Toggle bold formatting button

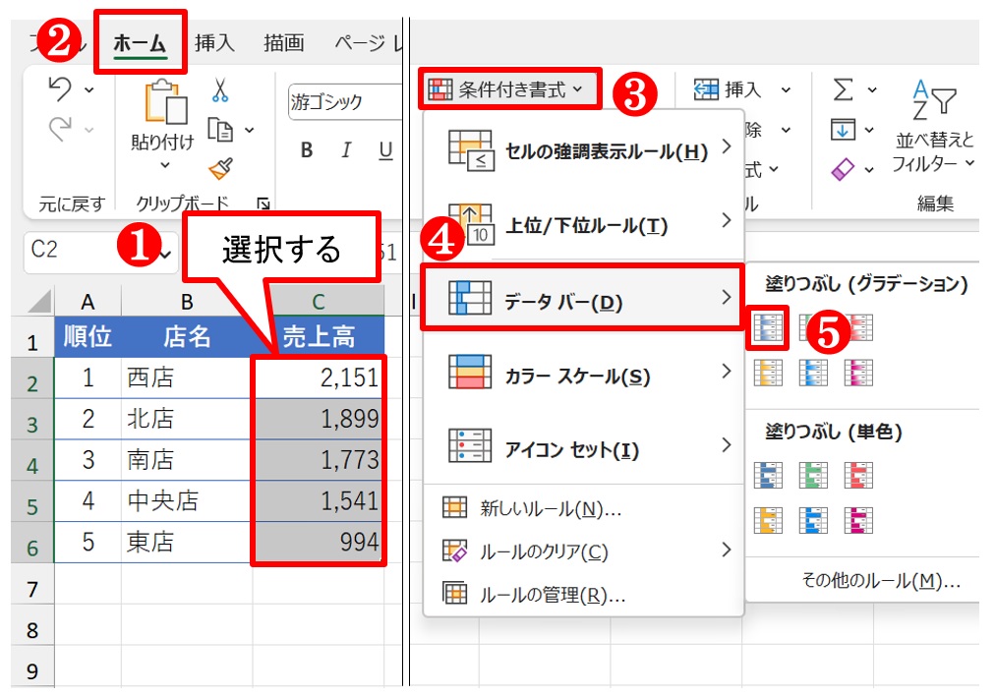307,150
